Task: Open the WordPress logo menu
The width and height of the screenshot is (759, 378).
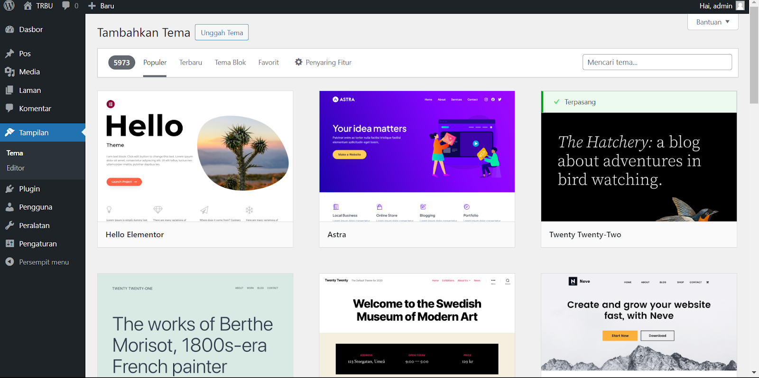Action: pos(9,6)
